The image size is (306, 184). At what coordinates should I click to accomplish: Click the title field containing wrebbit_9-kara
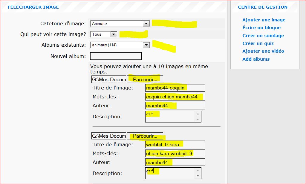[x=175, y=144]
